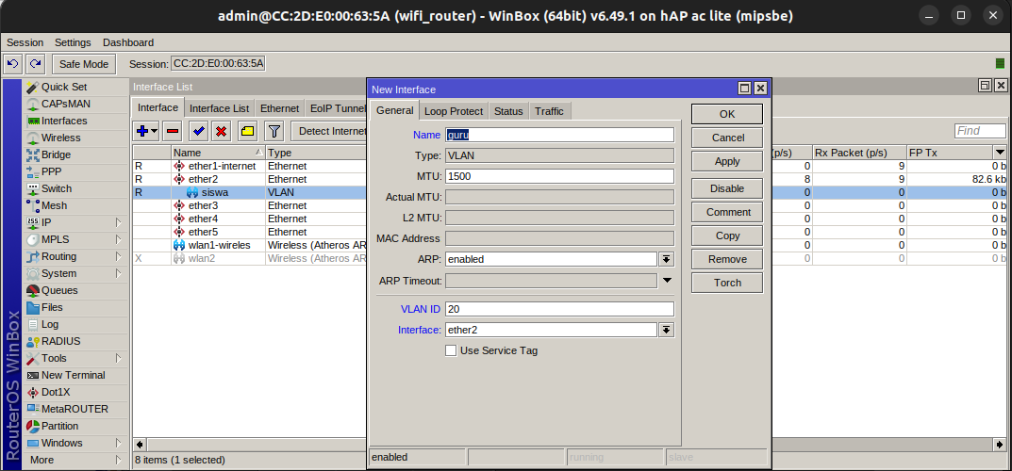The height and width of the screenshot is (471, 1012).
Task: Toggle the Safe Mode button
Action: (83, 63)
